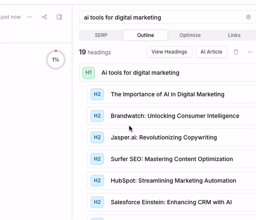Open the three-dot menu beside just now
This screenshot has height=220, width=256.
(29, 17)
